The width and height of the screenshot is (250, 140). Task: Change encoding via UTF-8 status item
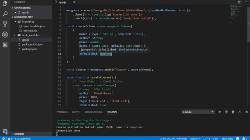[x=207, y=138]
